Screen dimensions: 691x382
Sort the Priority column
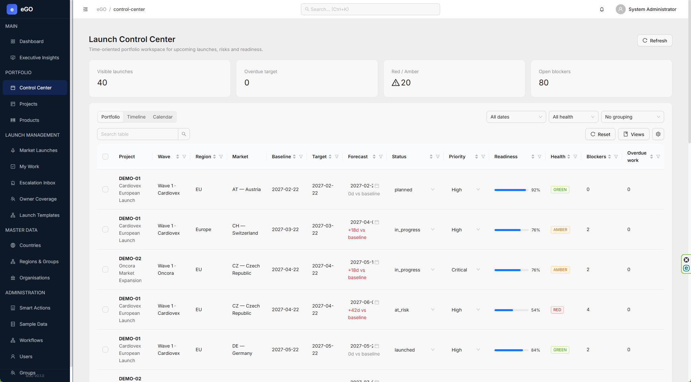click(x=477, y=157)
